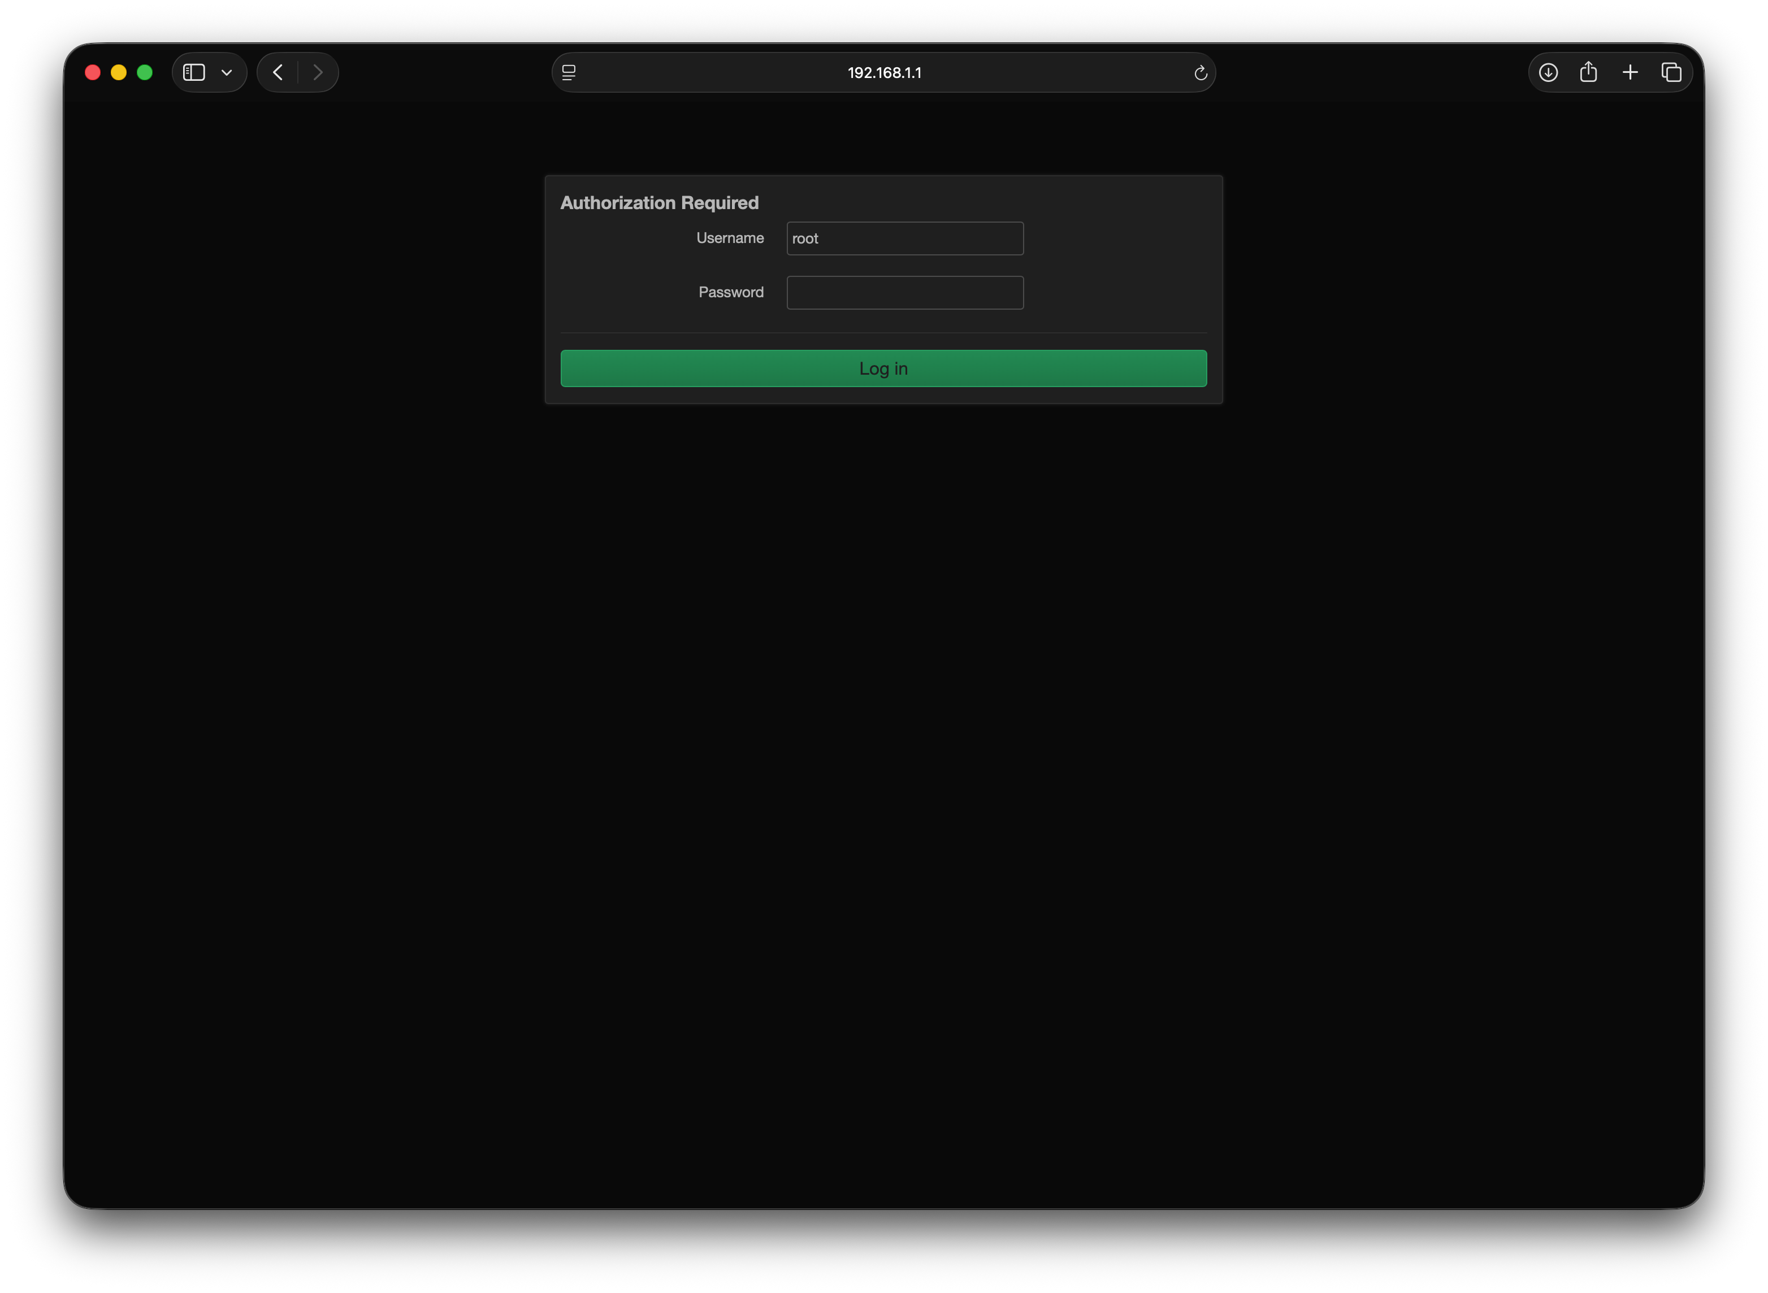Close the Safari window with red button
The height and width of the screenshot is (1293, 1768).
pyautogui.click(x=92, y=73)
